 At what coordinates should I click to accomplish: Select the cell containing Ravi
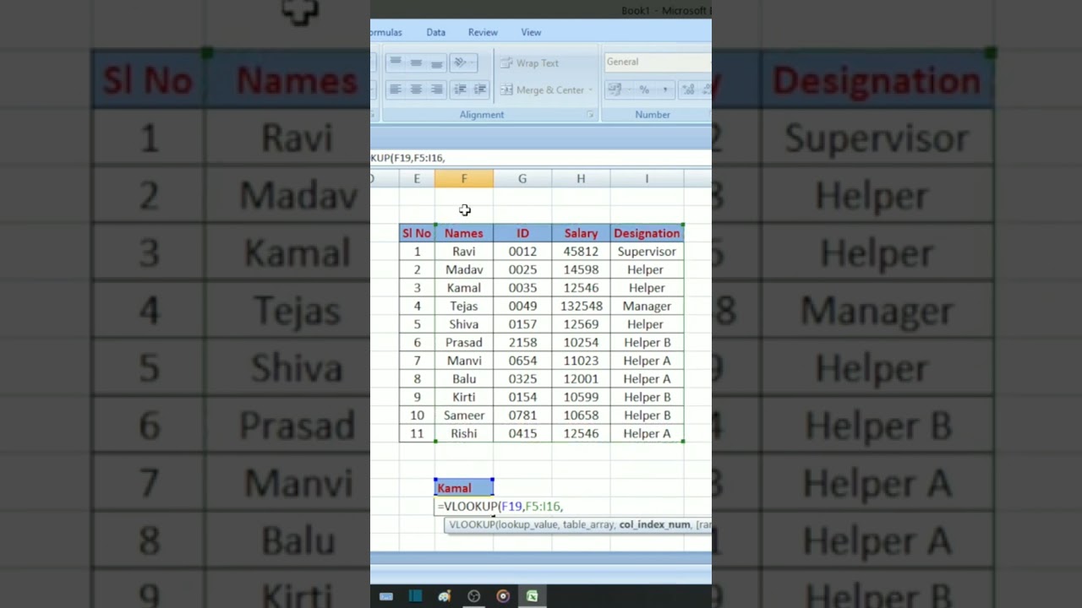click(464, 252)
